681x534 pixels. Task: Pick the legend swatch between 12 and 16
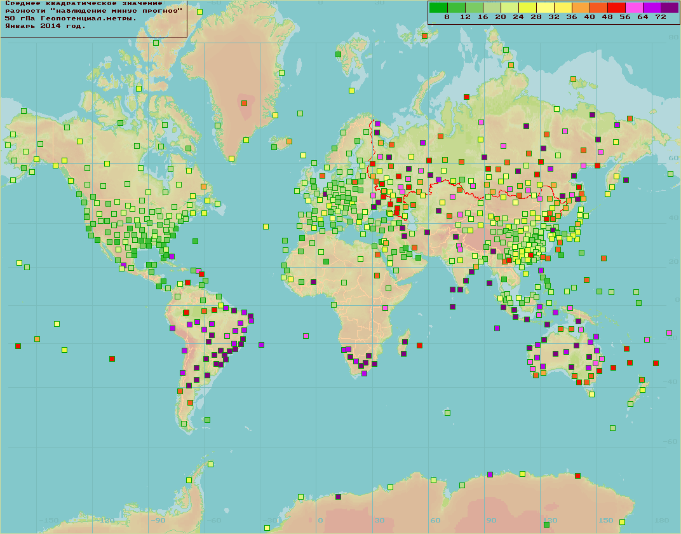point(474,7)
